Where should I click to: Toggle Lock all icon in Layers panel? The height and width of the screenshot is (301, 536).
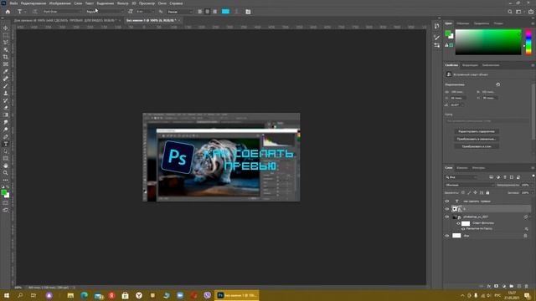pos(487,193)
